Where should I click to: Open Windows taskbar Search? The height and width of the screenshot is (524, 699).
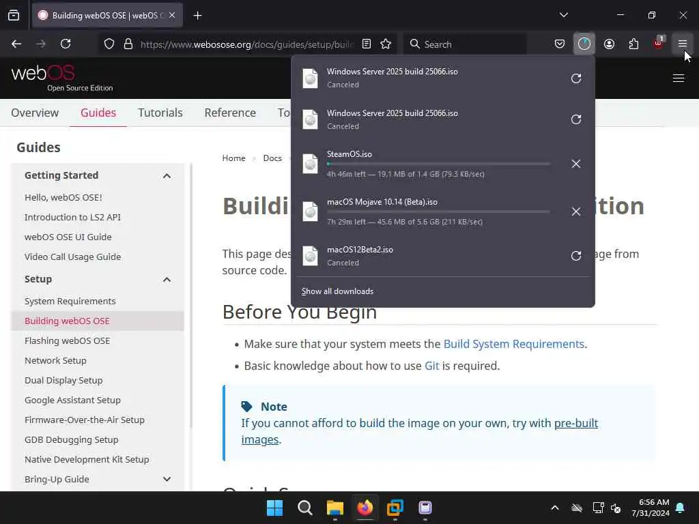click(305, 508)
